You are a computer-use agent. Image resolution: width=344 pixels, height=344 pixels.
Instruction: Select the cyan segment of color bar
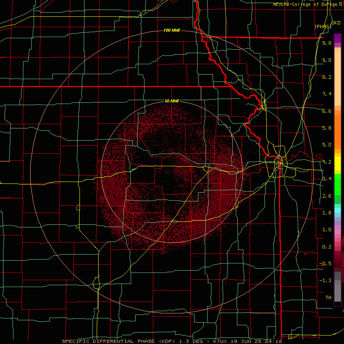(x=338, y=210)
